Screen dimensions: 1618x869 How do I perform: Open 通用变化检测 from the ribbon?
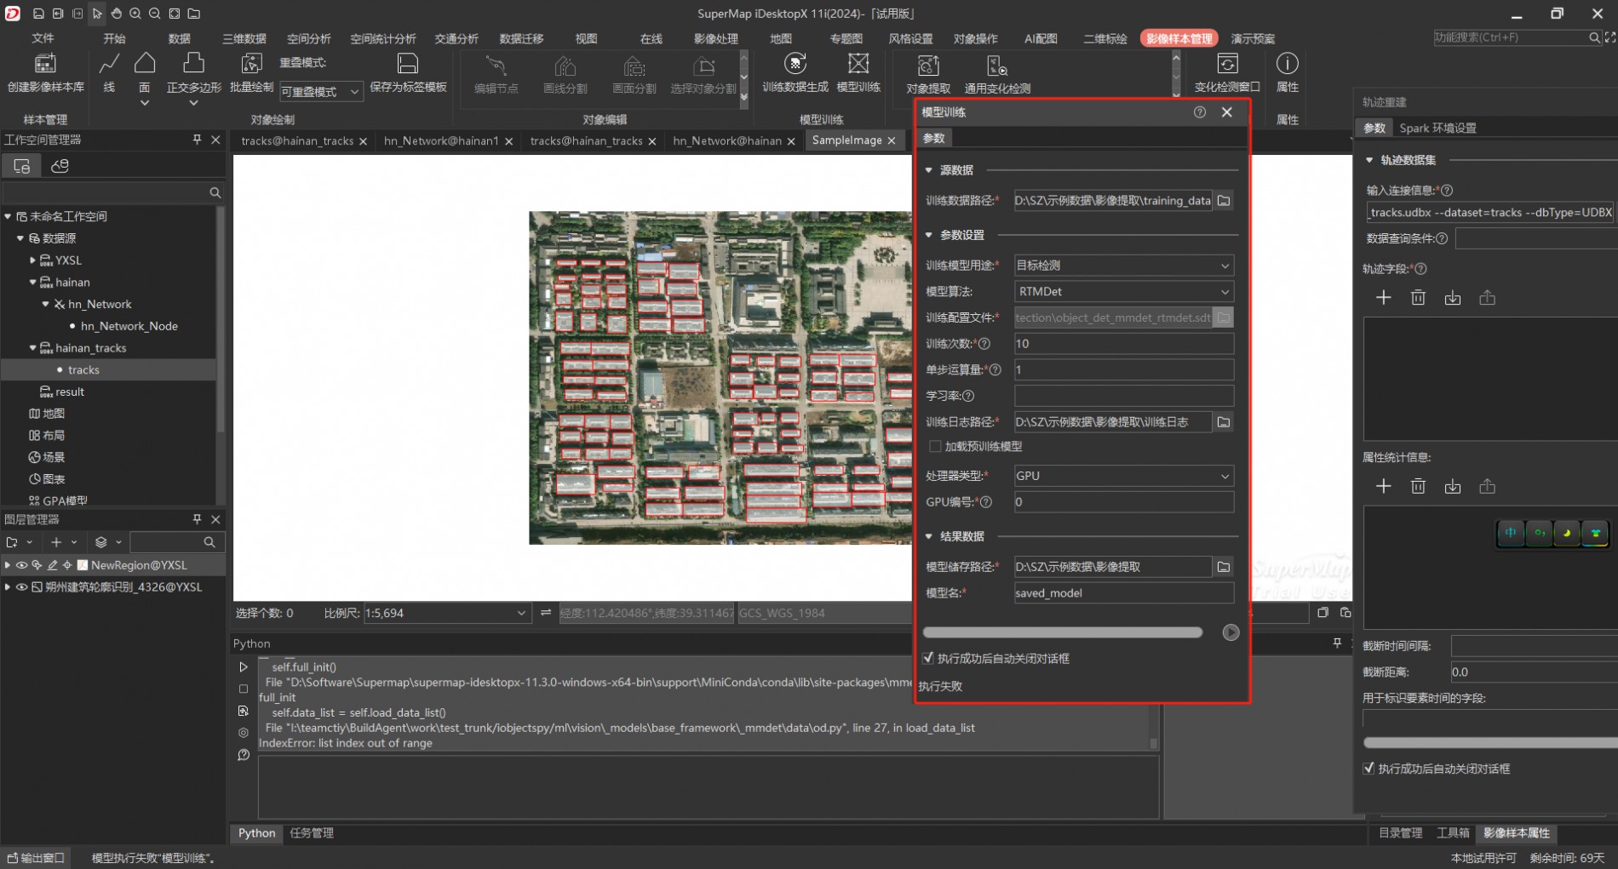997,66
